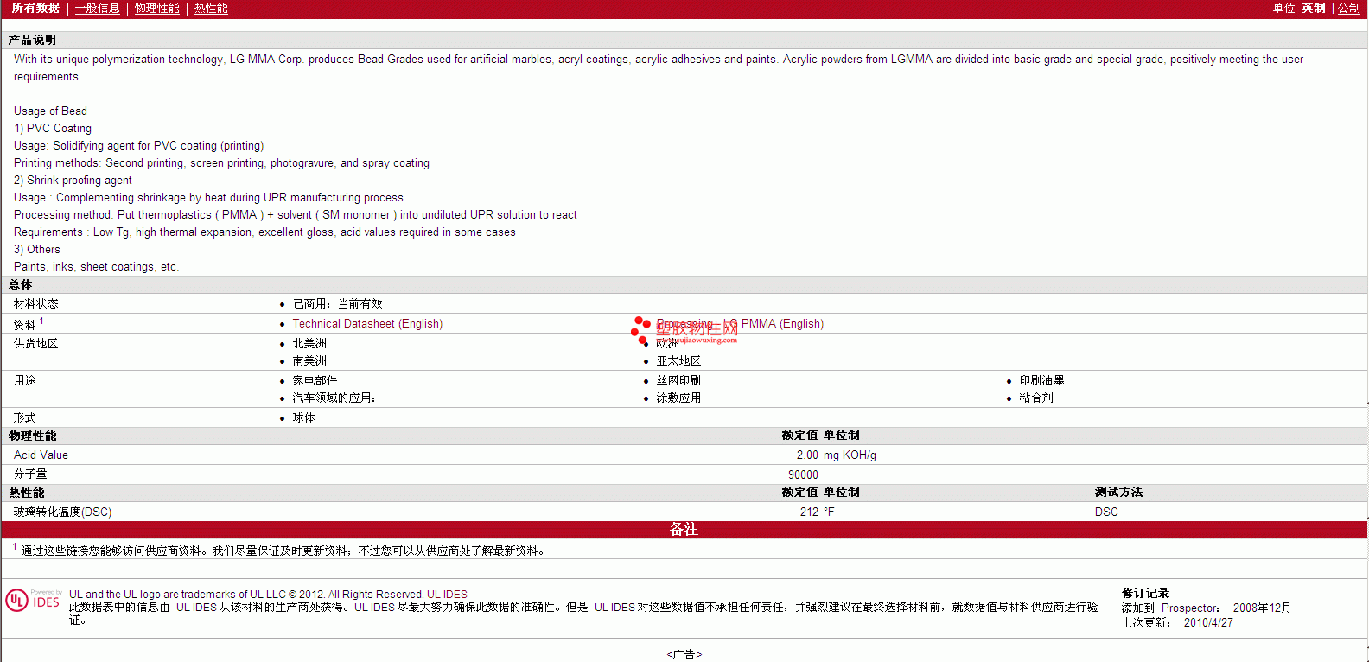This screenshot has width=1369, height=662.
Task: Select the 涂敷应用 usage entry
Action: [x=678, y=398]
